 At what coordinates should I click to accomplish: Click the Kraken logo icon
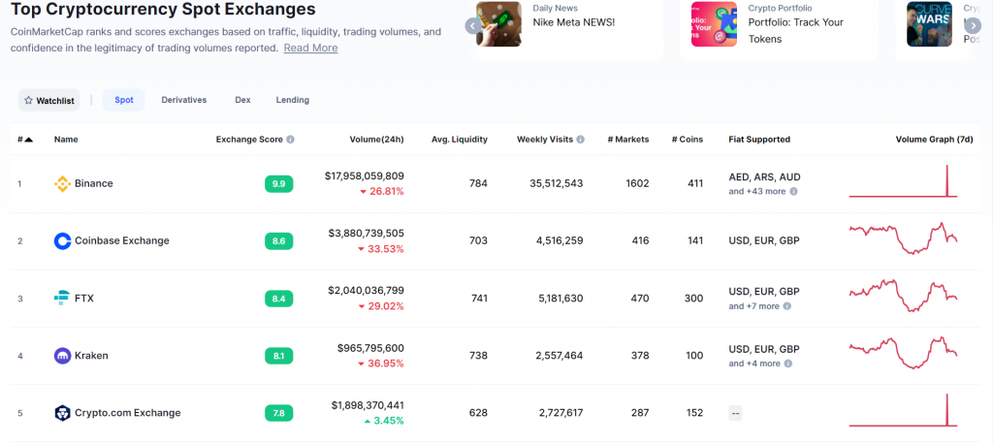[x=62, y=356]
